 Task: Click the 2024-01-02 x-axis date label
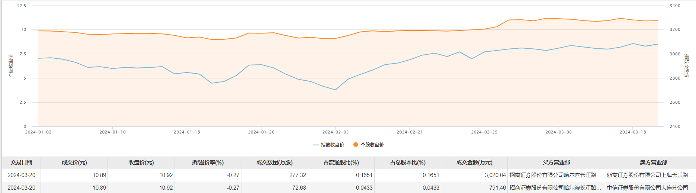[x=38, y=132]
